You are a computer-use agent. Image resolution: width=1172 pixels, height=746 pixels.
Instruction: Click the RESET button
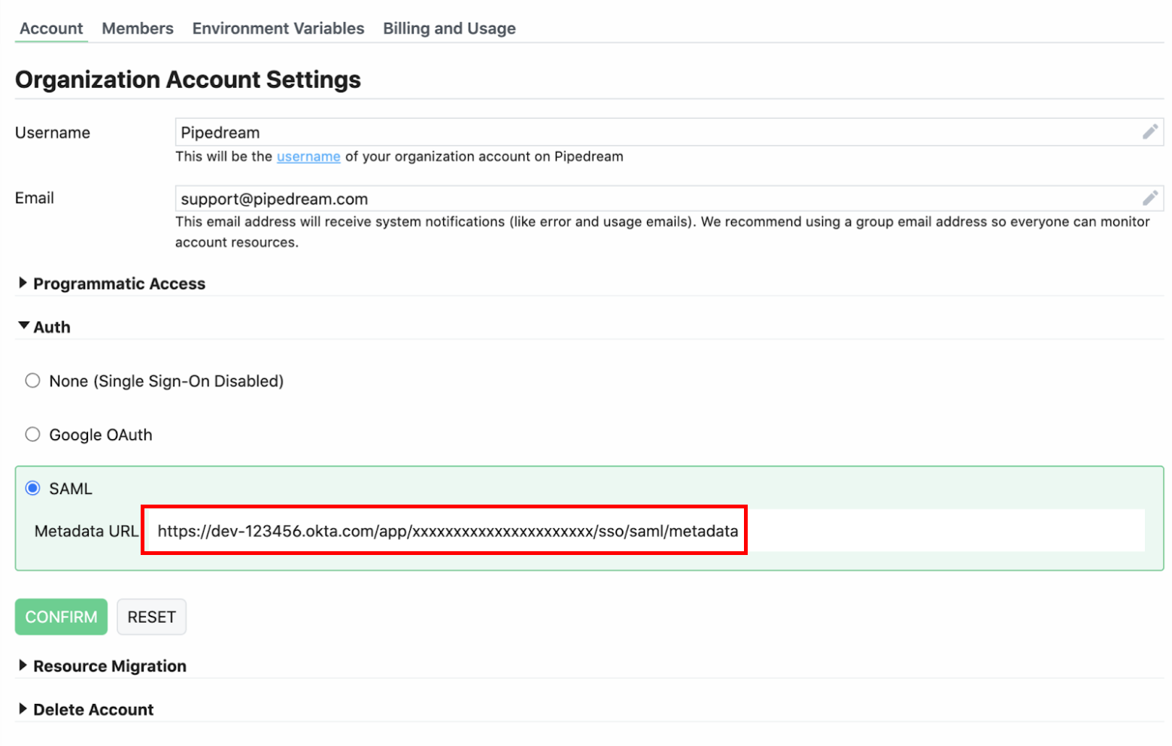pyautogui.click(x=151, y=617)
